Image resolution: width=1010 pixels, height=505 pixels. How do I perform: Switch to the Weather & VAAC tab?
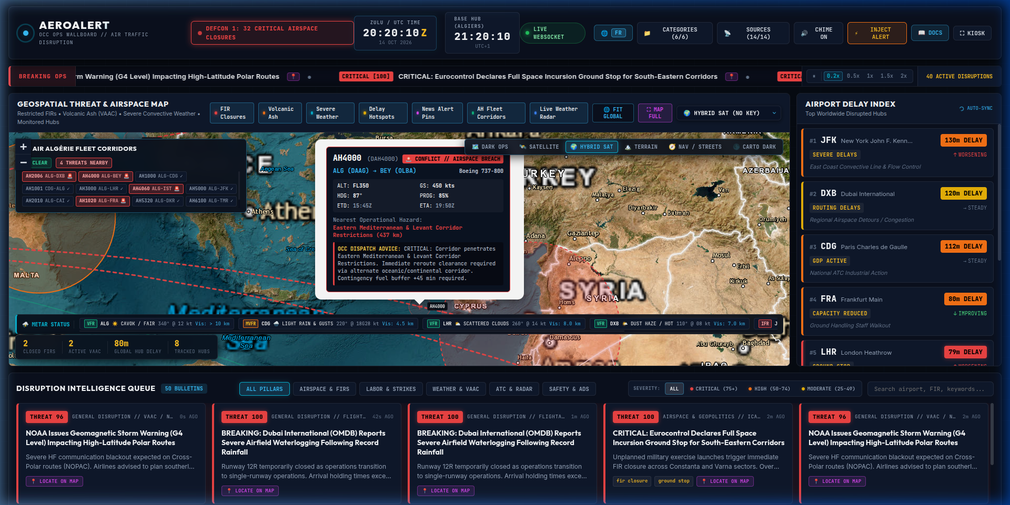click(x=456, y=389)
